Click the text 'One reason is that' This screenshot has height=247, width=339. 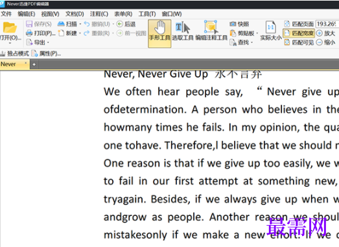[148, 164]
